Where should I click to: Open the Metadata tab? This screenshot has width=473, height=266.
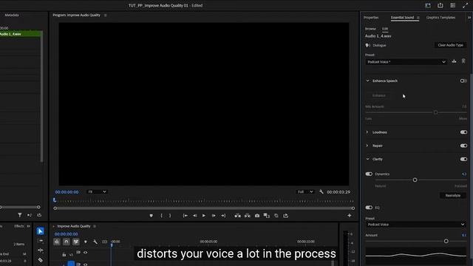click(12, 15)
